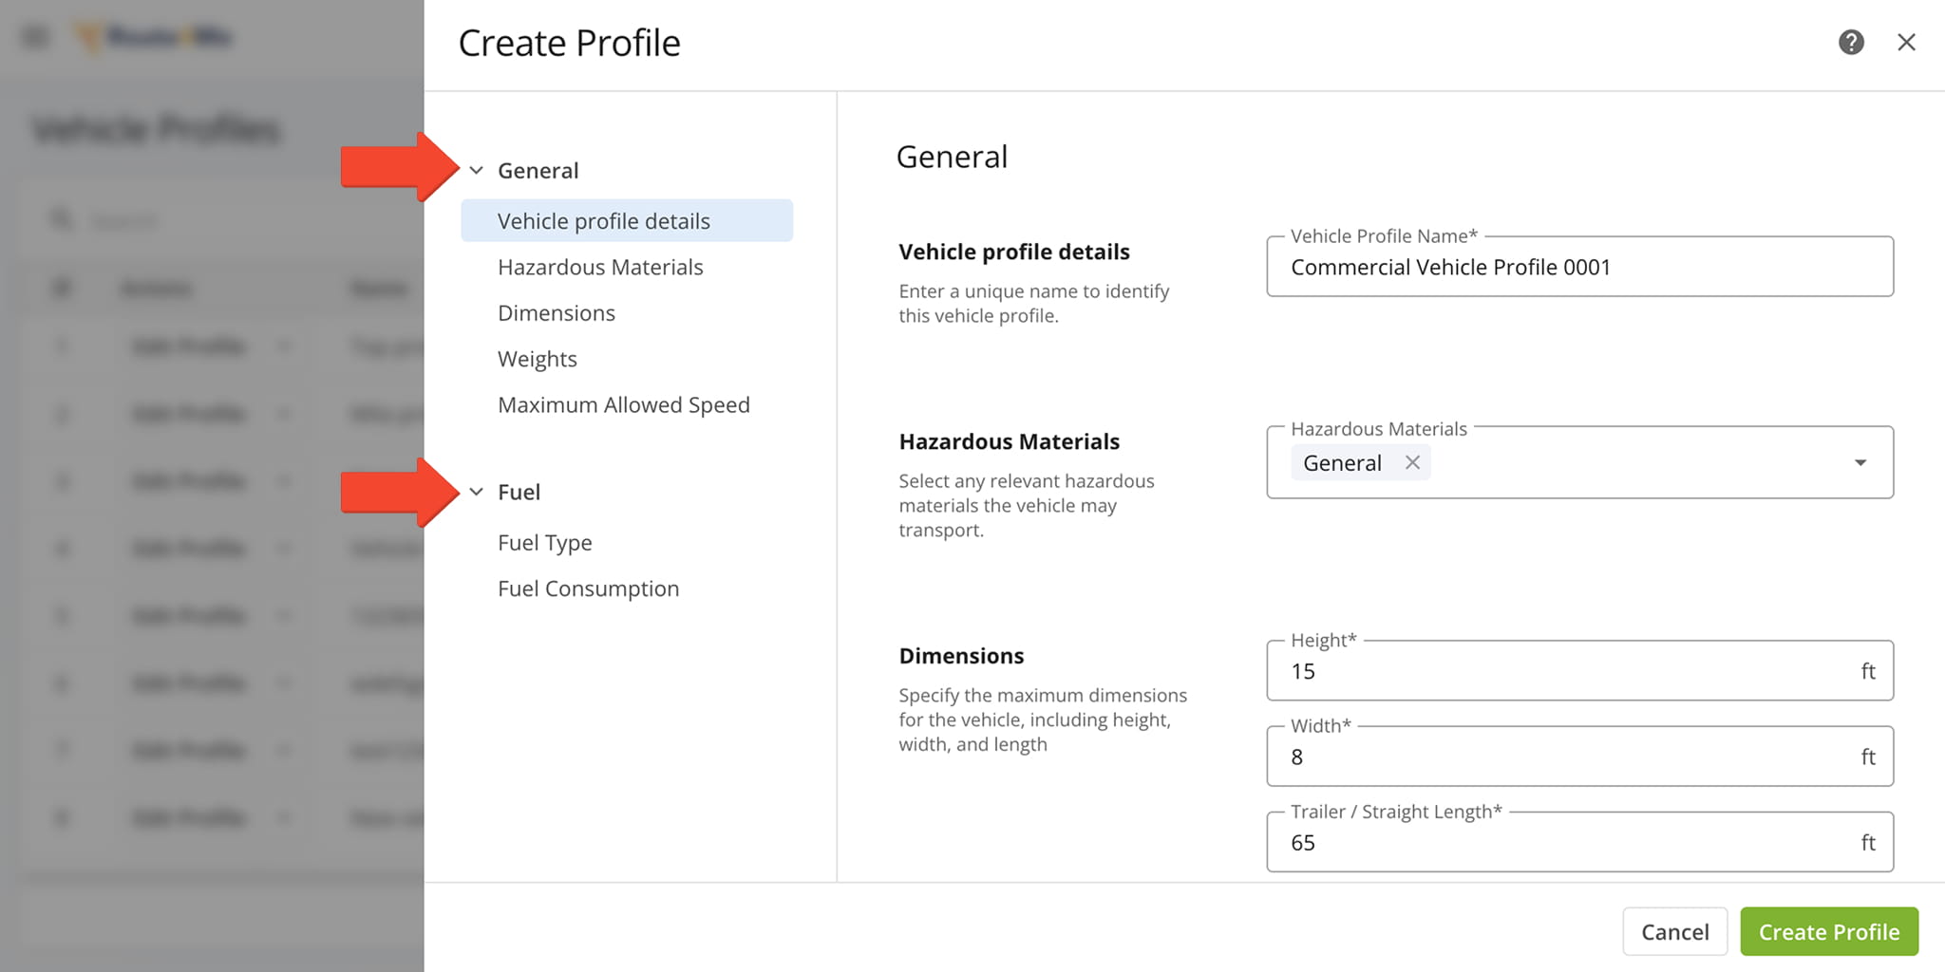Image resolution: width=1945 pixels, height=972 pixels.
Task: Go to Hazardous Materials sidebar item
Action: pos(600,268)
